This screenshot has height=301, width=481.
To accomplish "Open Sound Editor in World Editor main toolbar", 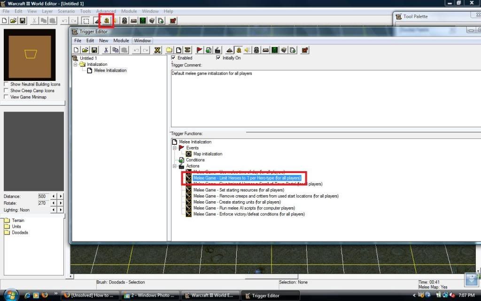I will 116,21.
